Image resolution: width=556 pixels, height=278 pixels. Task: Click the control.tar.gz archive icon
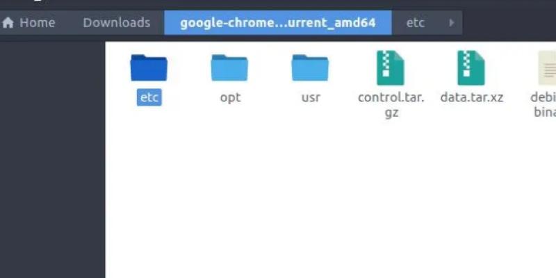point(391,67)
